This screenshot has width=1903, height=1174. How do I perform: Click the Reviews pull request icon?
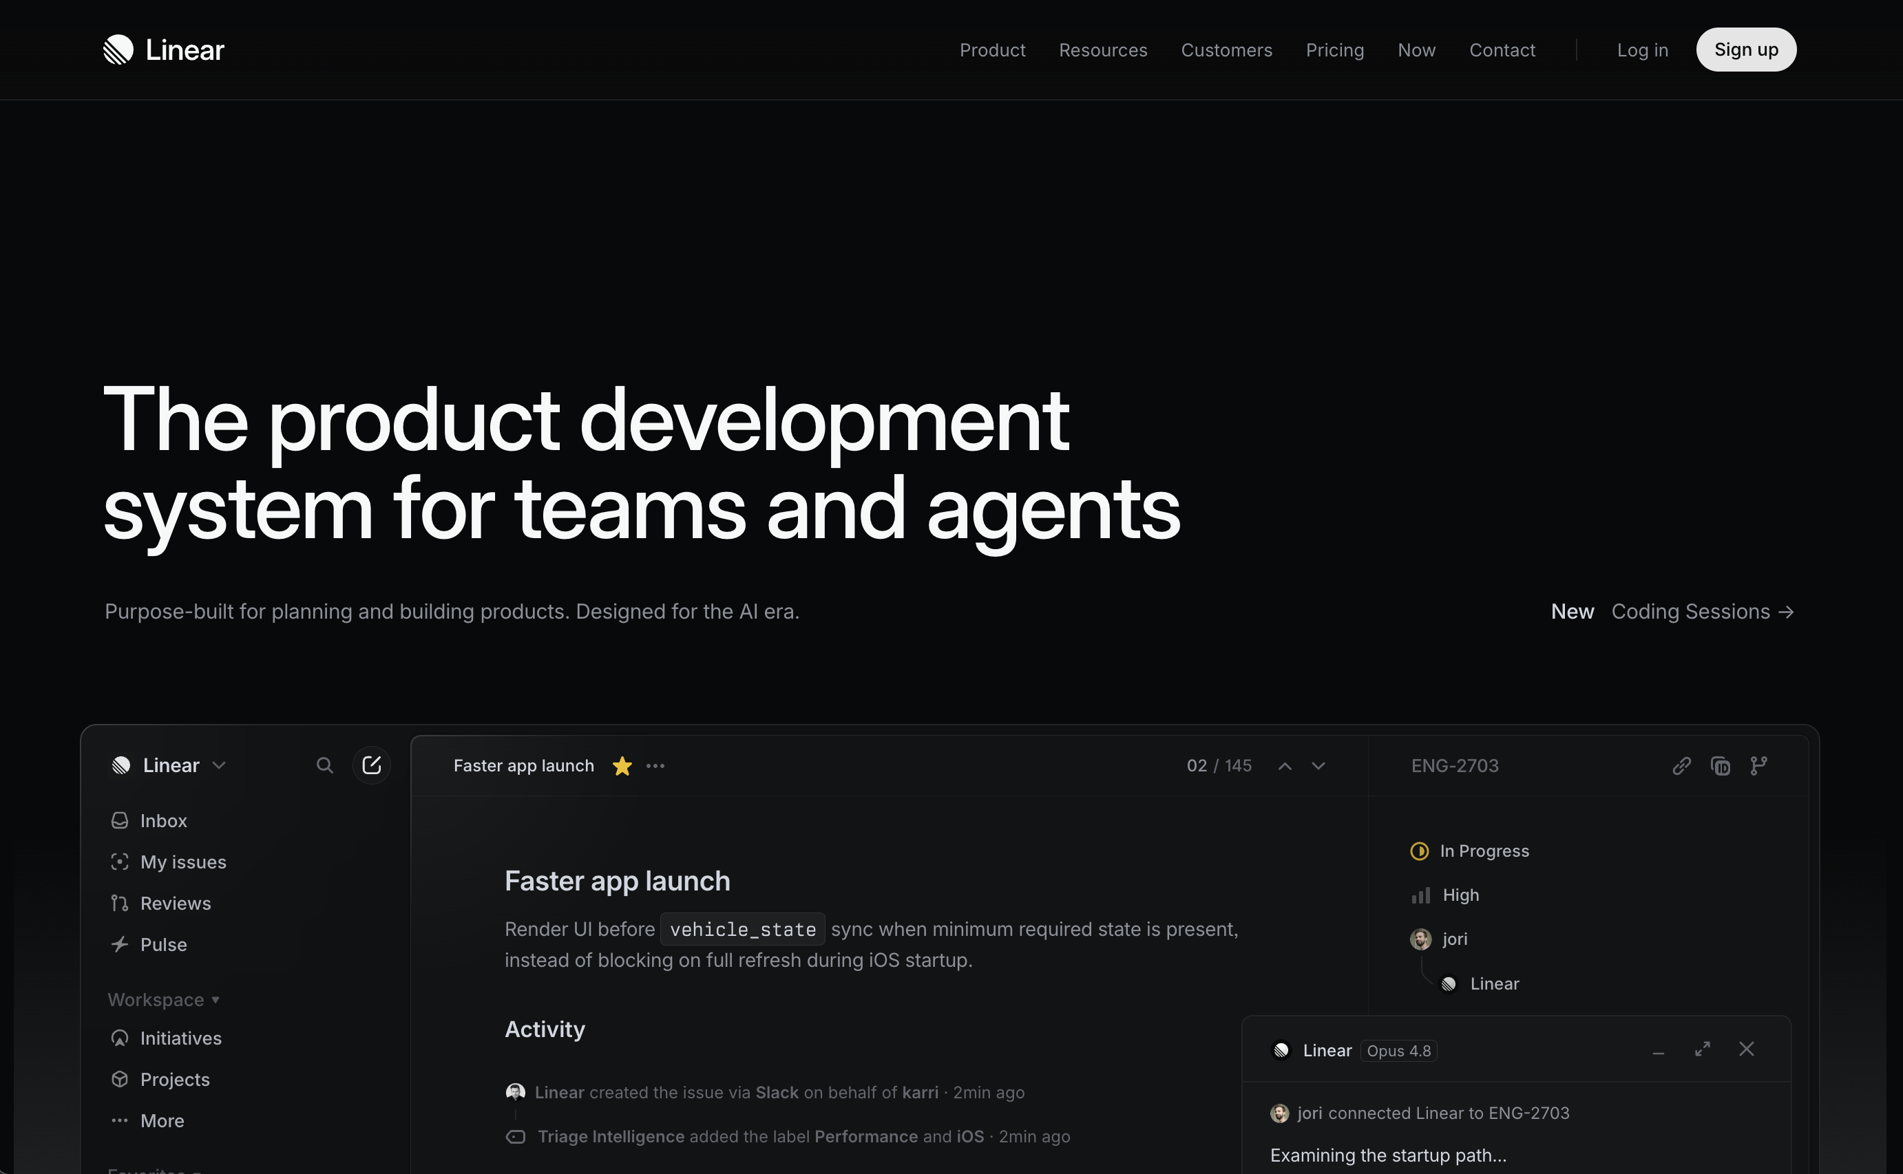(120, 903)
